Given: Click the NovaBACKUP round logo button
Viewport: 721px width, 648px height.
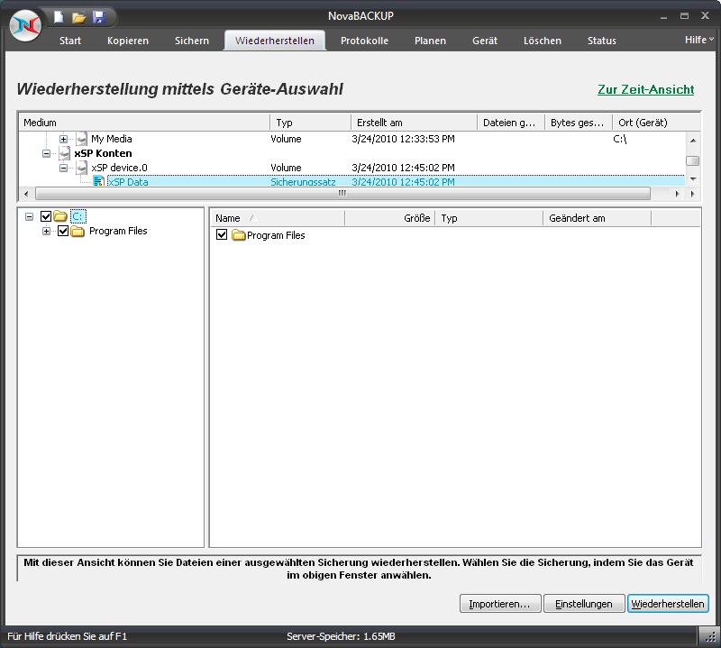Looking at the screenshot, I should pyautogui.click(x=26, y=26).
